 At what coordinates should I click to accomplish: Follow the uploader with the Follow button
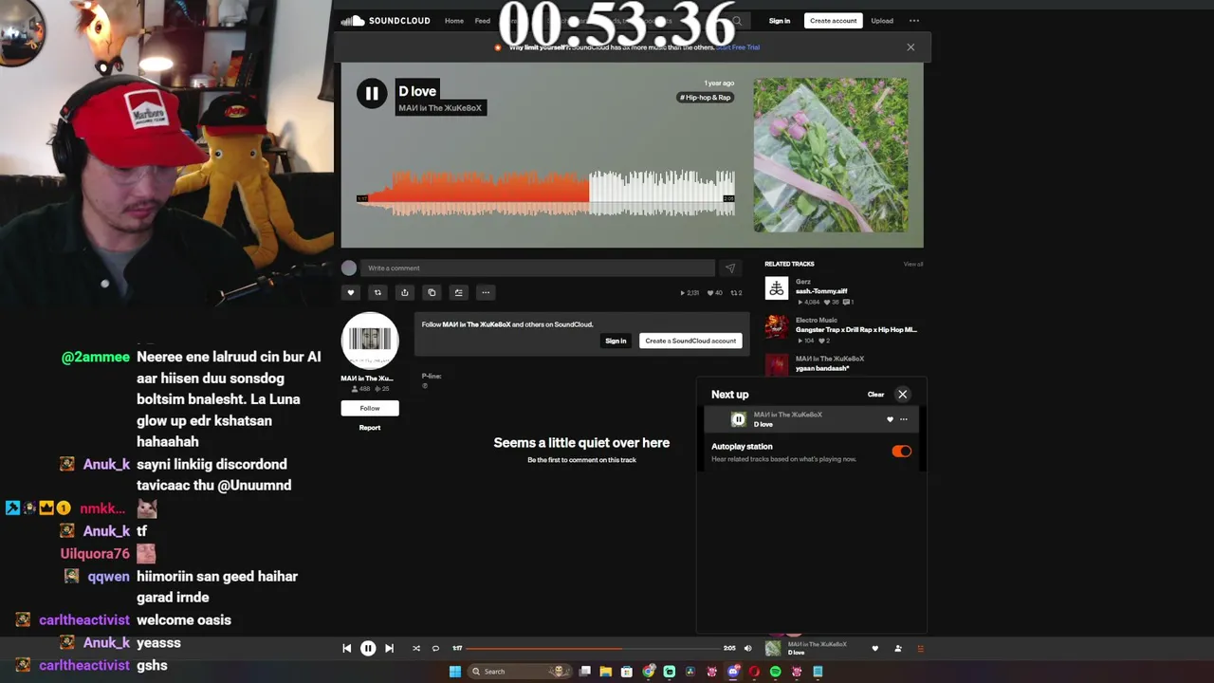tap(370, 408)
